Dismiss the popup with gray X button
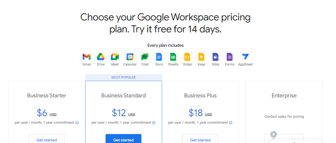The width and height of the screenshot is (336, 143). click(273, 134)
